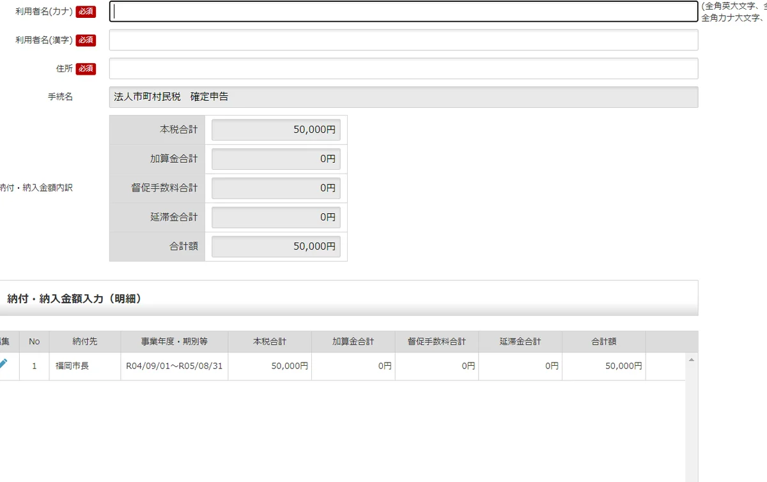Click the 本税合計 table column header

[270, 342]
